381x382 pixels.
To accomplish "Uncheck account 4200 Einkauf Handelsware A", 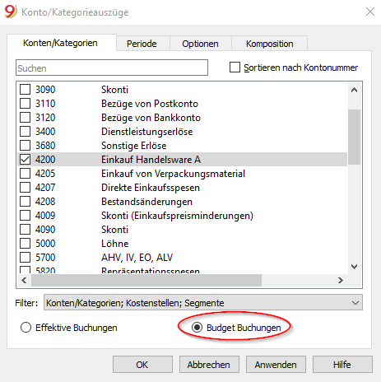I will (25, 160).
